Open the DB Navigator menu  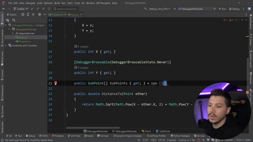pos(103,3)
